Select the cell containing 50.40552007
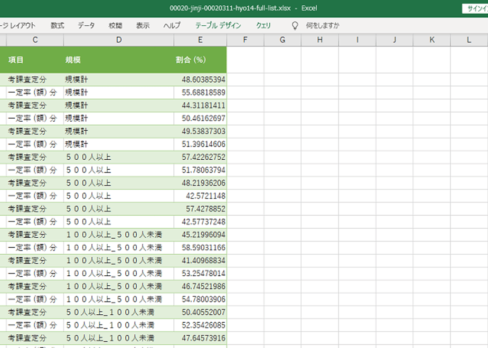Viewport: 488px width, 348px height. tap(200, 312)
